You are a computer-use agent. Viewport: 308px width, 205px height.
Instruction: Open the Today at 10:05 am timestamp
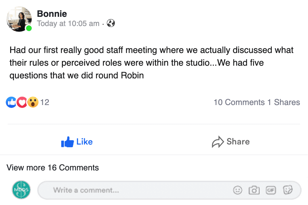pyautogui.click(x=68, y=23)
